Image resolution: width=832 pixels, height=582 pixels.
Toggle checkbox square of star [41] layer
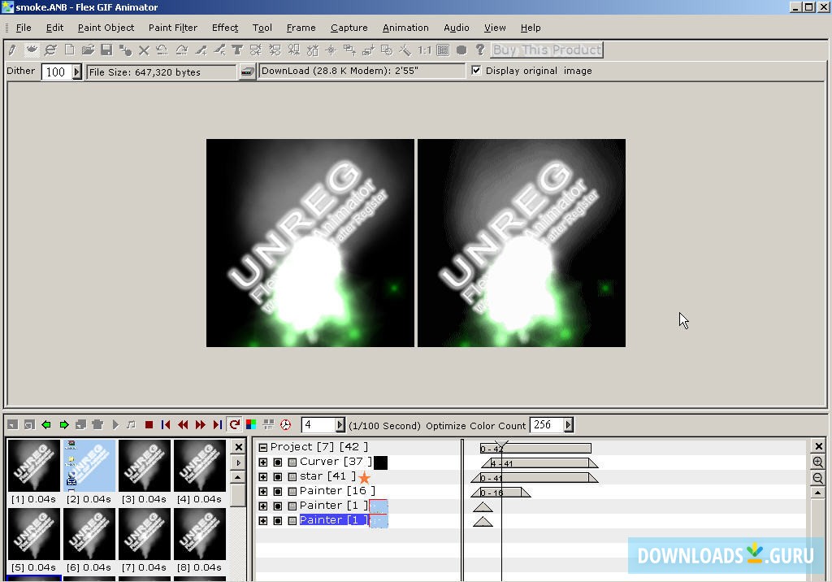[292, 477]
